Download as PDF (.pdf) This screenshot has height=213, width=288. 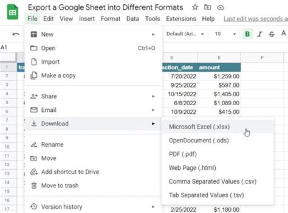pos(218,154)
